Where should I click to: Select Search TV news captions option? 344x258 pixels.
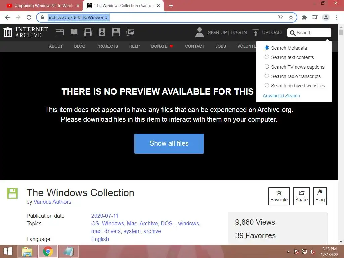point(267,67)
